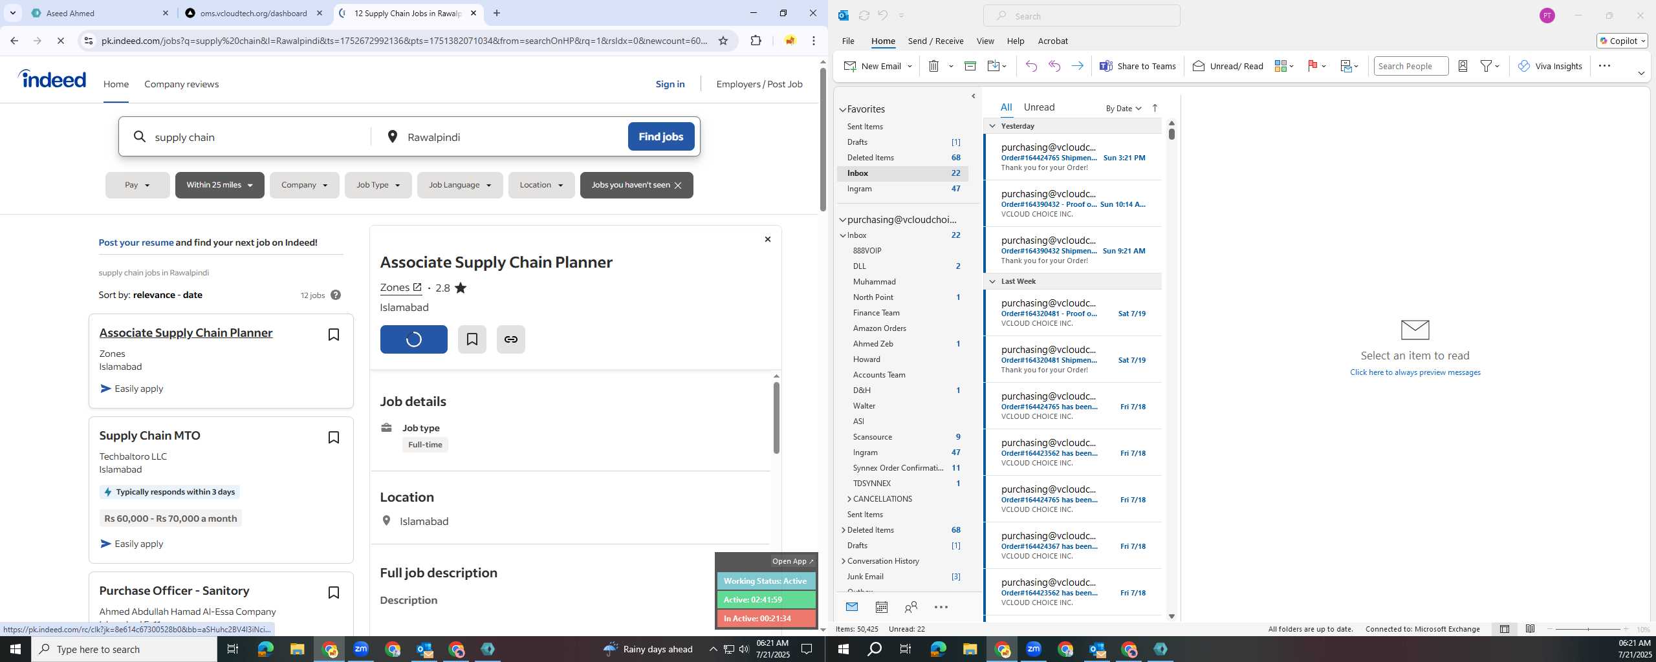1656x662 pixels.
Task: Open the Zones company link
Action: pos(400,288)
